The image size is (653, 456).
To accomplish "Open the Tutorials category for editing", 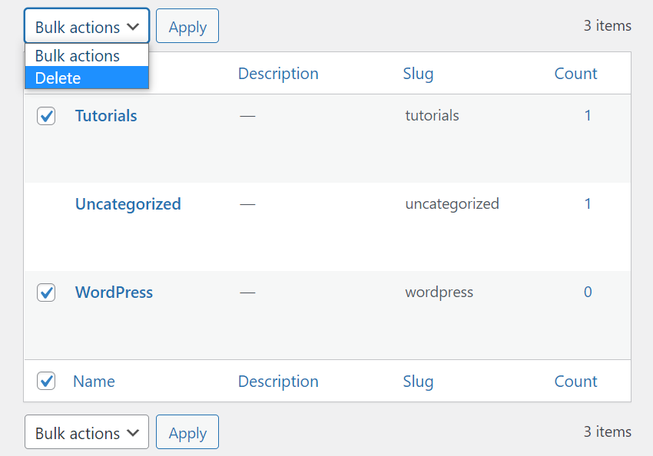I will pos(105,115).
